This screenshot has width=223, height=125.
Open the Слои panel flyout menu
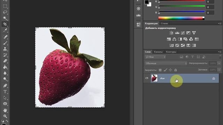coord(220,52)
